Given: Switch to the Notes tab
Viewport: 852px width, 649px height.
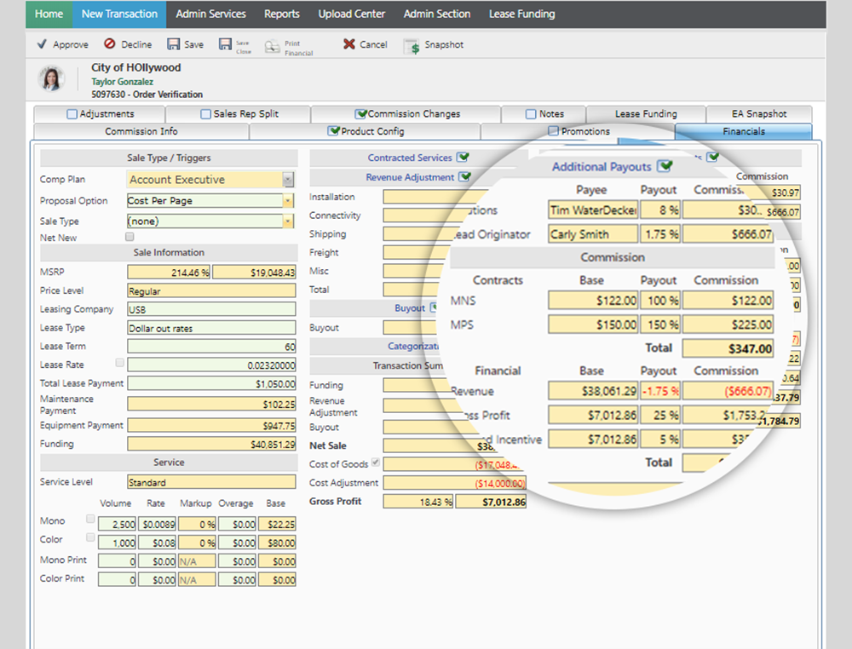Looking at the screenshot, I should click(544, 114).
